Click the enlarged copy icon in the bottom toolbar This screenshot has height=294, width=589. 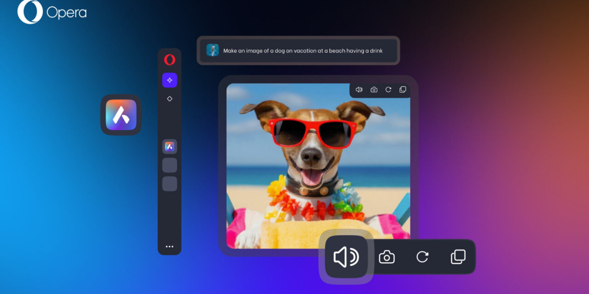458,257
